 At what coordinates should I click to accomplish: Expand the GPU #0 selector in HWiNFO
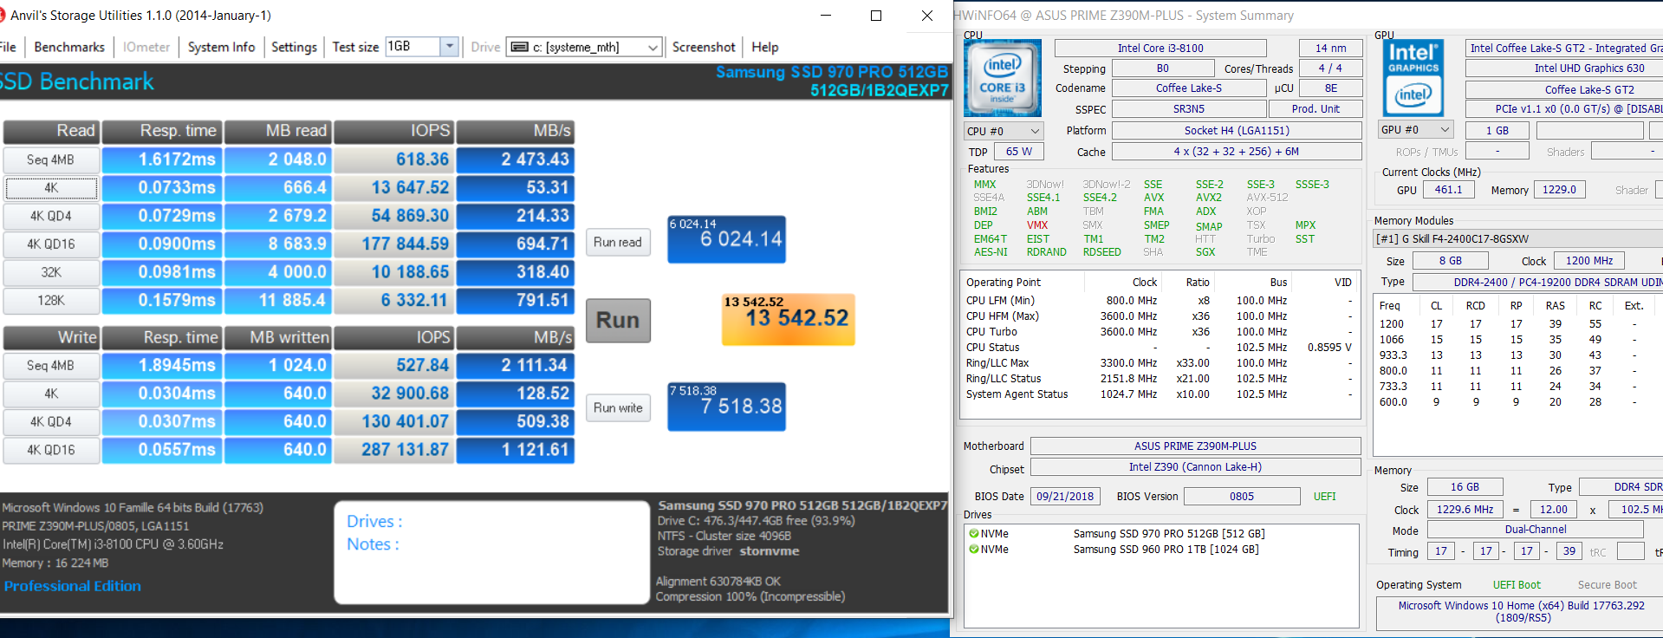pyautogui.click(x=1414, y=130)
